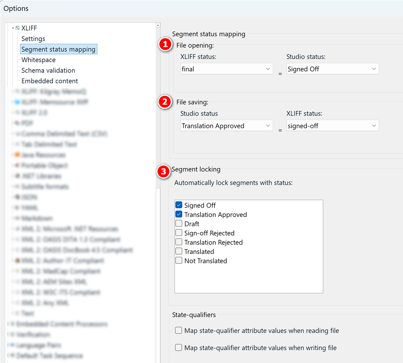Viewport: 403px width, 363px height.
Task: Select Settings under XLIFF
Action: (33, 39)
